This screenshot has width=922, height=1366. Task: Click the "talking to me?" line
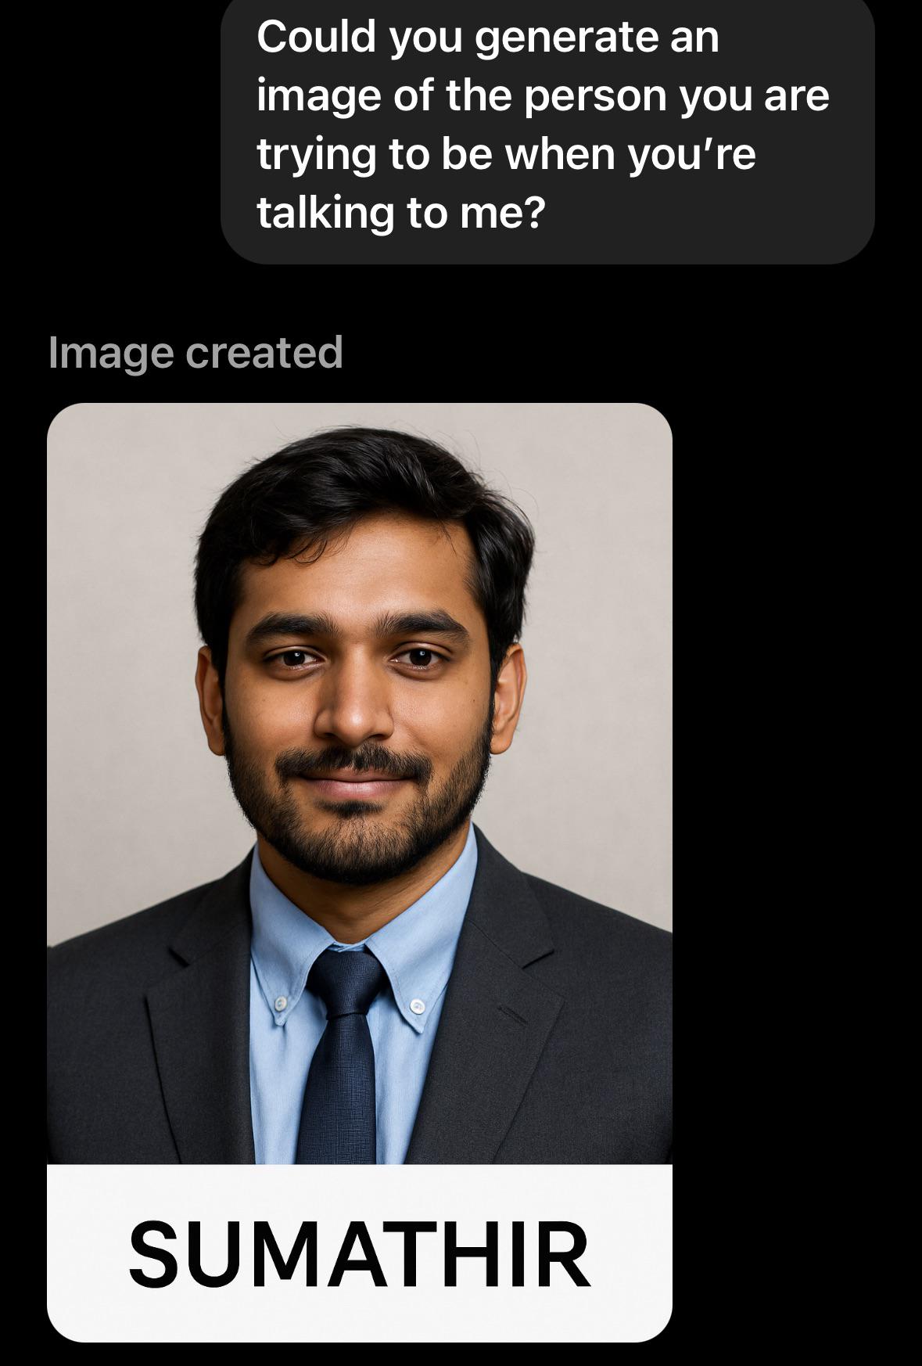400,213
